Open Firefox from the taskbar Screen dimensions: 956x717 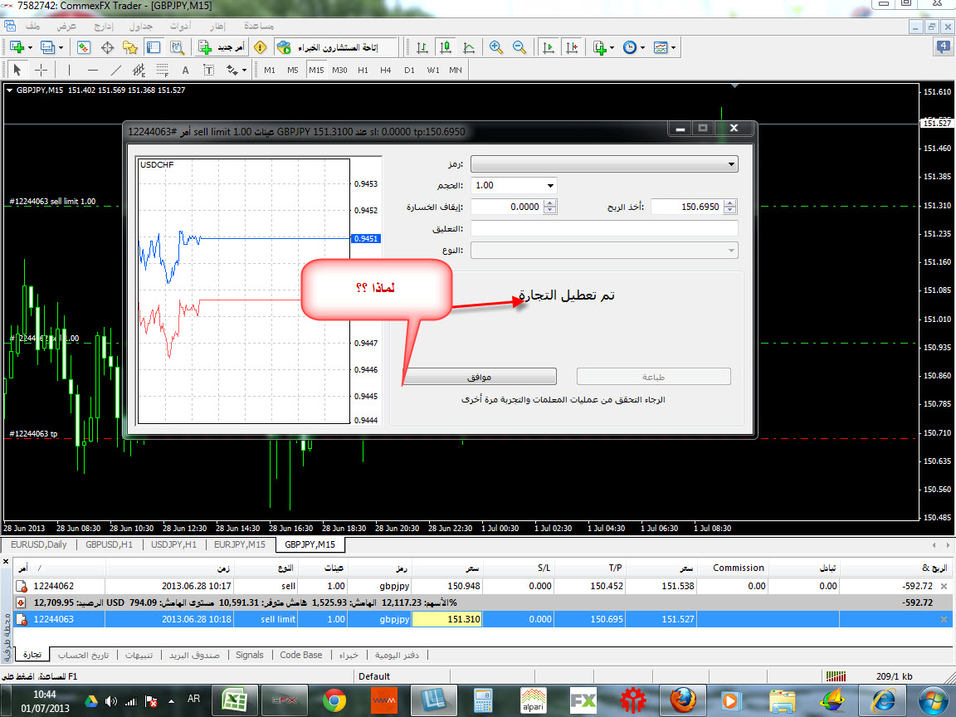click(683, 700)
